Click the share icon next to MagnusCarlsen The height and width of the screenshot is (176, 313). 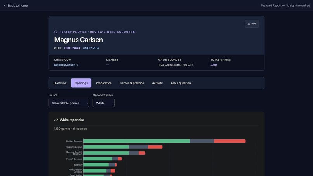77,65
